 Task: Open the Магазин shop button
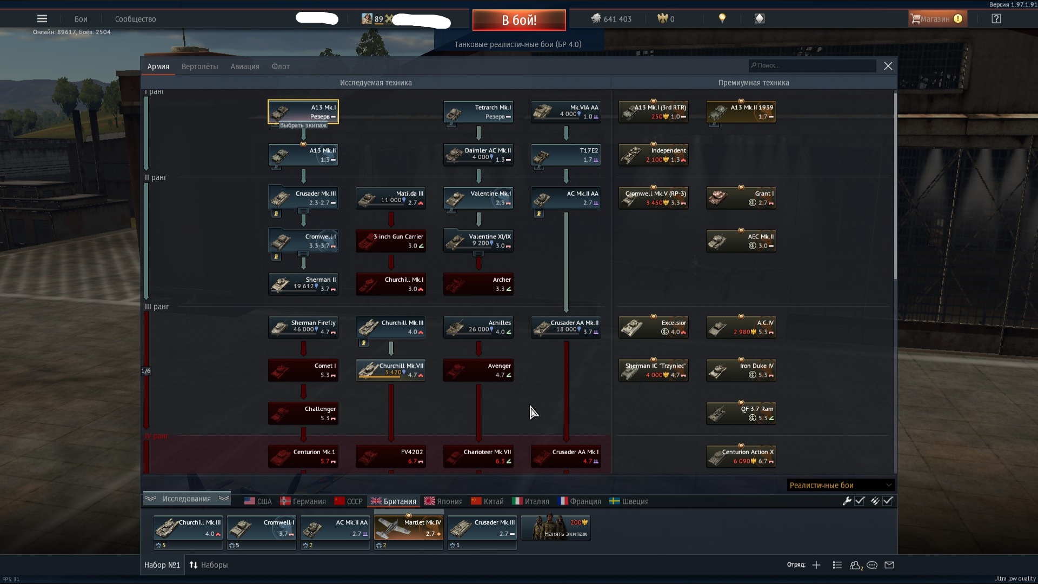[x=938, y=19]
